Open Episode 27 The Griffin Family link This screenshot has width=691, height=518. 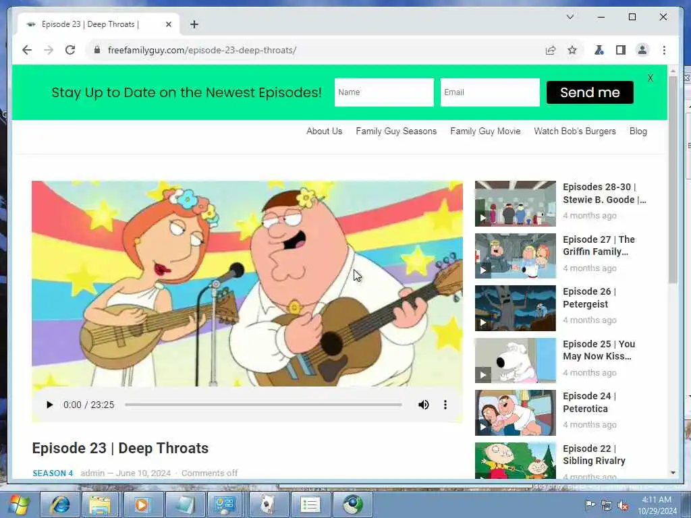click(x=599, y=246)
